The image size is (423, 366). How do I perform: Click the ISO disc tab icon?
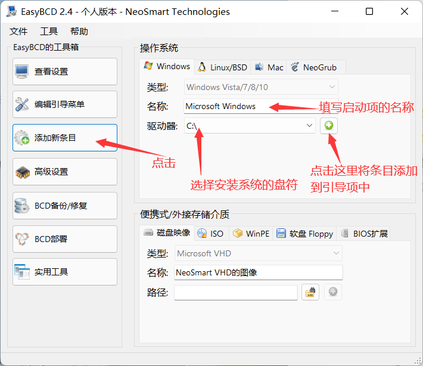(x=202, y=233)
